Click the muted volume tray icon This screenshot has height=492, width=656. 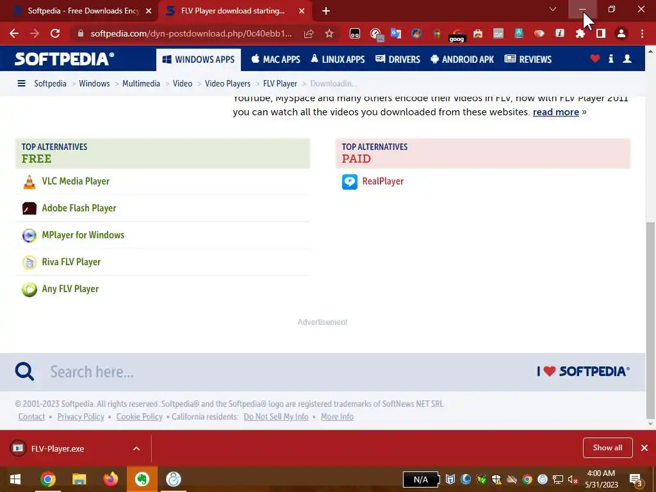click(x=573, y=479)
